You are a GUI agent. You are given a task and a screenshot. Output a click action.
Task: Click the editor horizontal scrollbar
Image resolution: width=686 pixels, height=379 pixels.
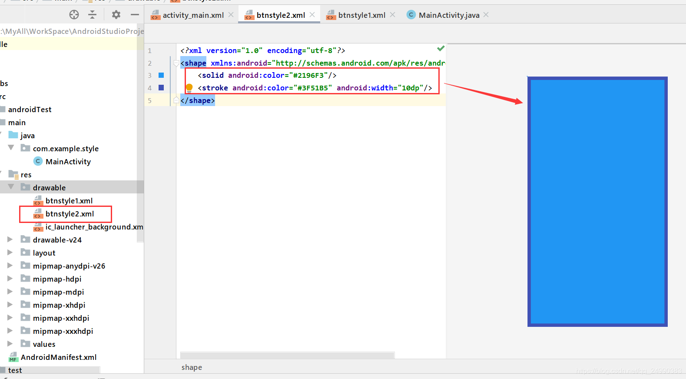(x=287, y=355)
